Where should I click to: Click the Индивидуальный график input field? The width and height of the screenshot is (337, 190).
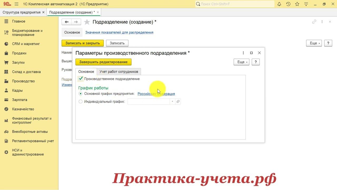(x=149, y=102)
